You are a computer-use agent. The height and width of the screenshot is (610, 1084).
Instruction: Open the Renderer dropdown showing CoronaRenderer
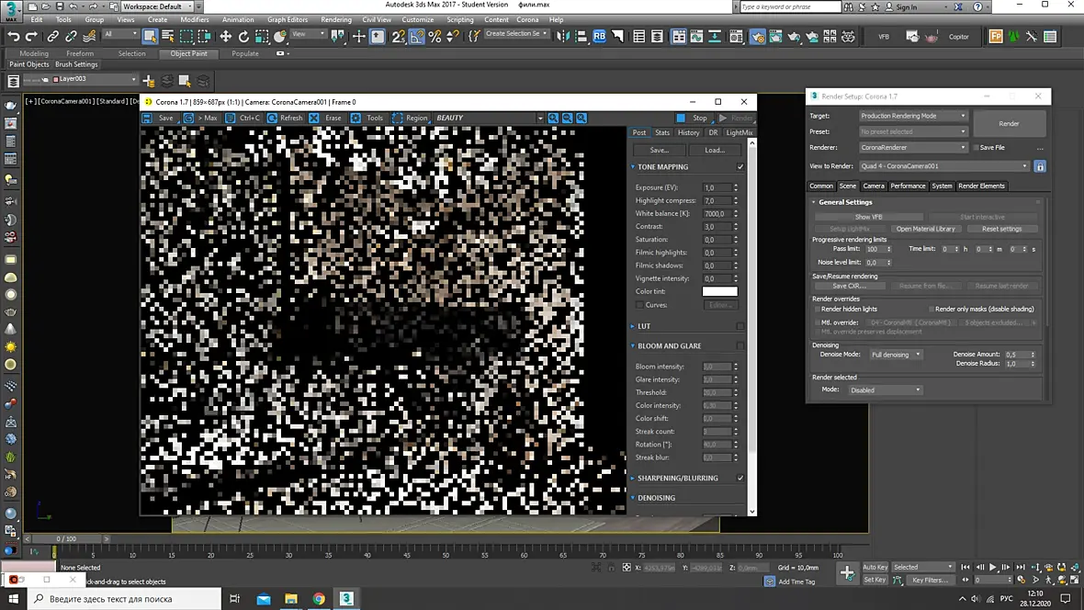(x=912, y=147)
